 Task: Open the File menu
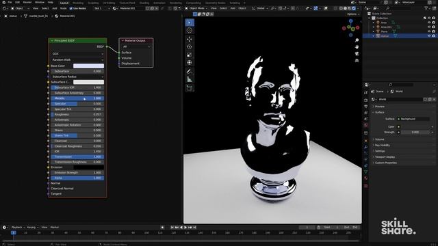[x=10, y=2]
